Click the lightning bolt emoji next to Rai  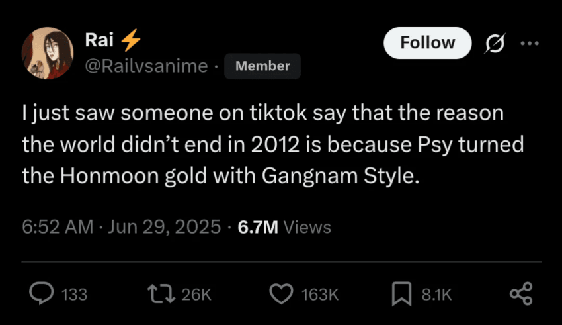(131, 40)
